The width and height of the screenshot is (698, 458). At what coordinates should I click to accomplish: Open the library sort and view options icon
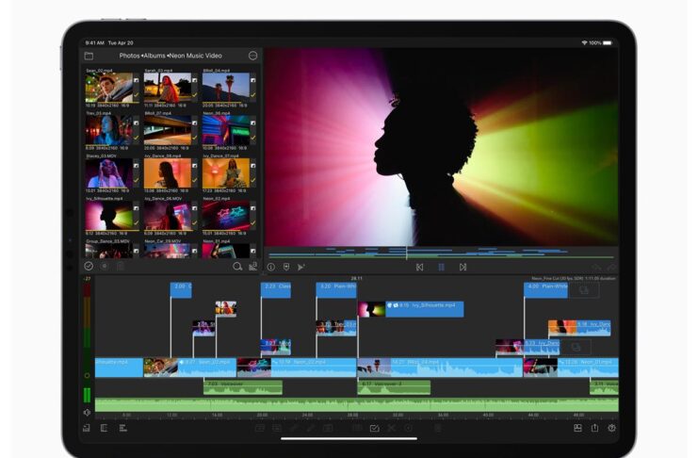[252, 267]
